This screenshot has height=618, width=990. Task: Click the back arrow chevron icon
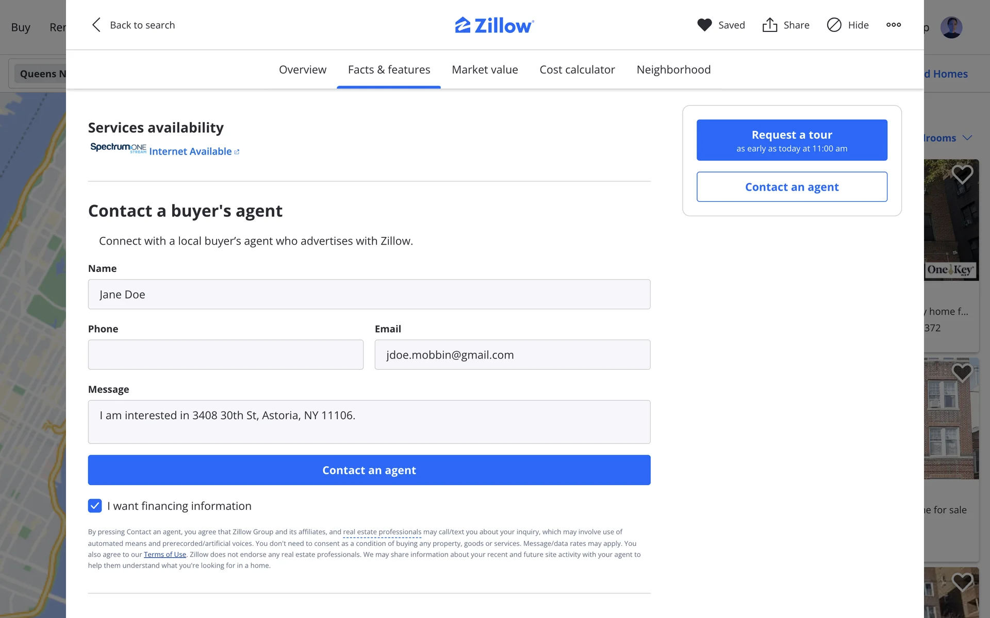pyautogui.click(x=96, y=25)
